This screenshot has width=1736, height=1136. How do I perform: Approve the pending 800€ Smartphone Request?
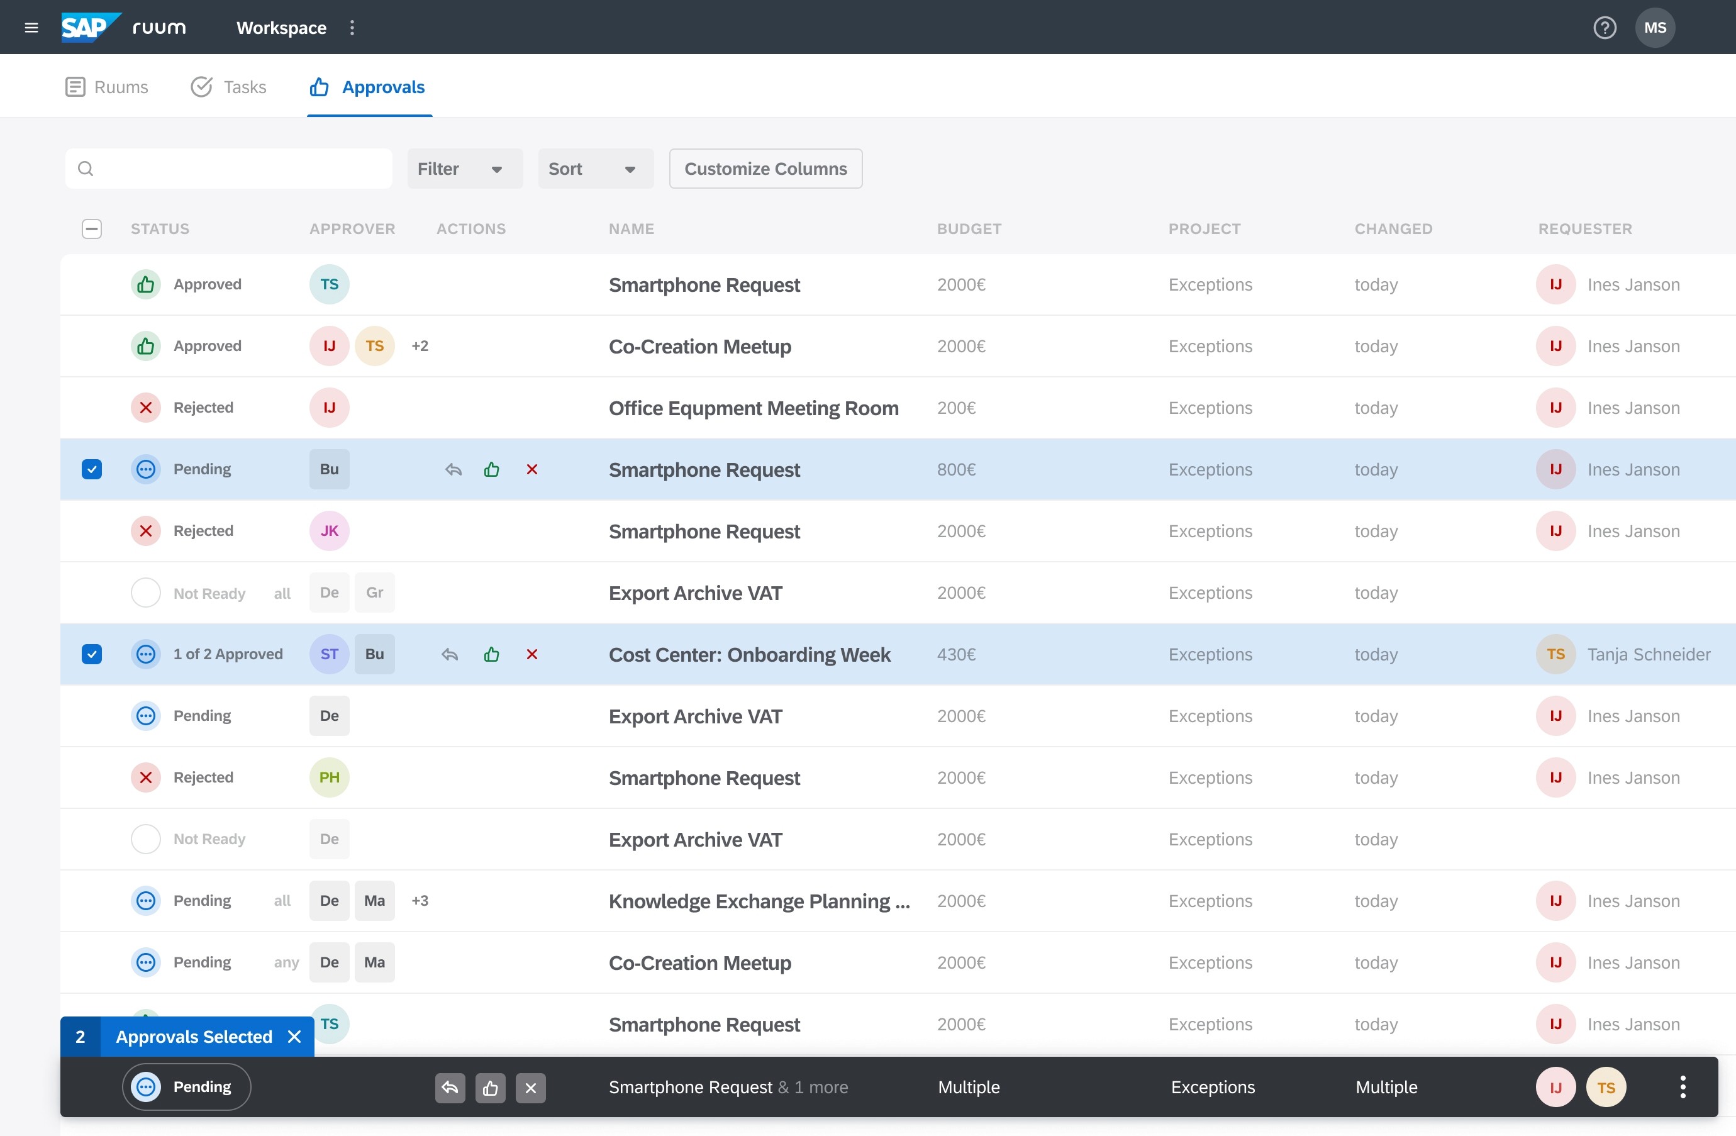[x=492, y=469]
